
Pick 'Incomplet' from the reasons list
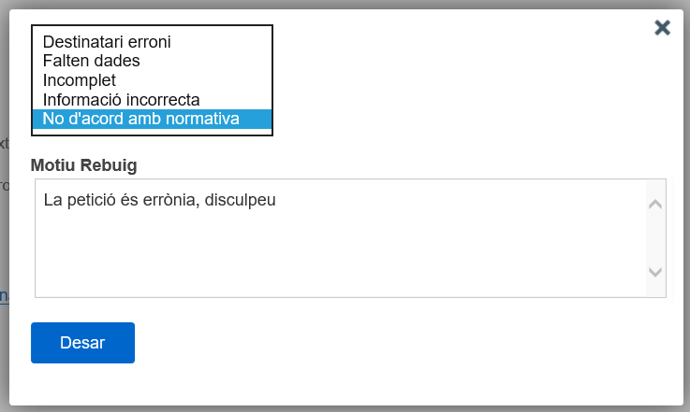click(x=80, y=80)
